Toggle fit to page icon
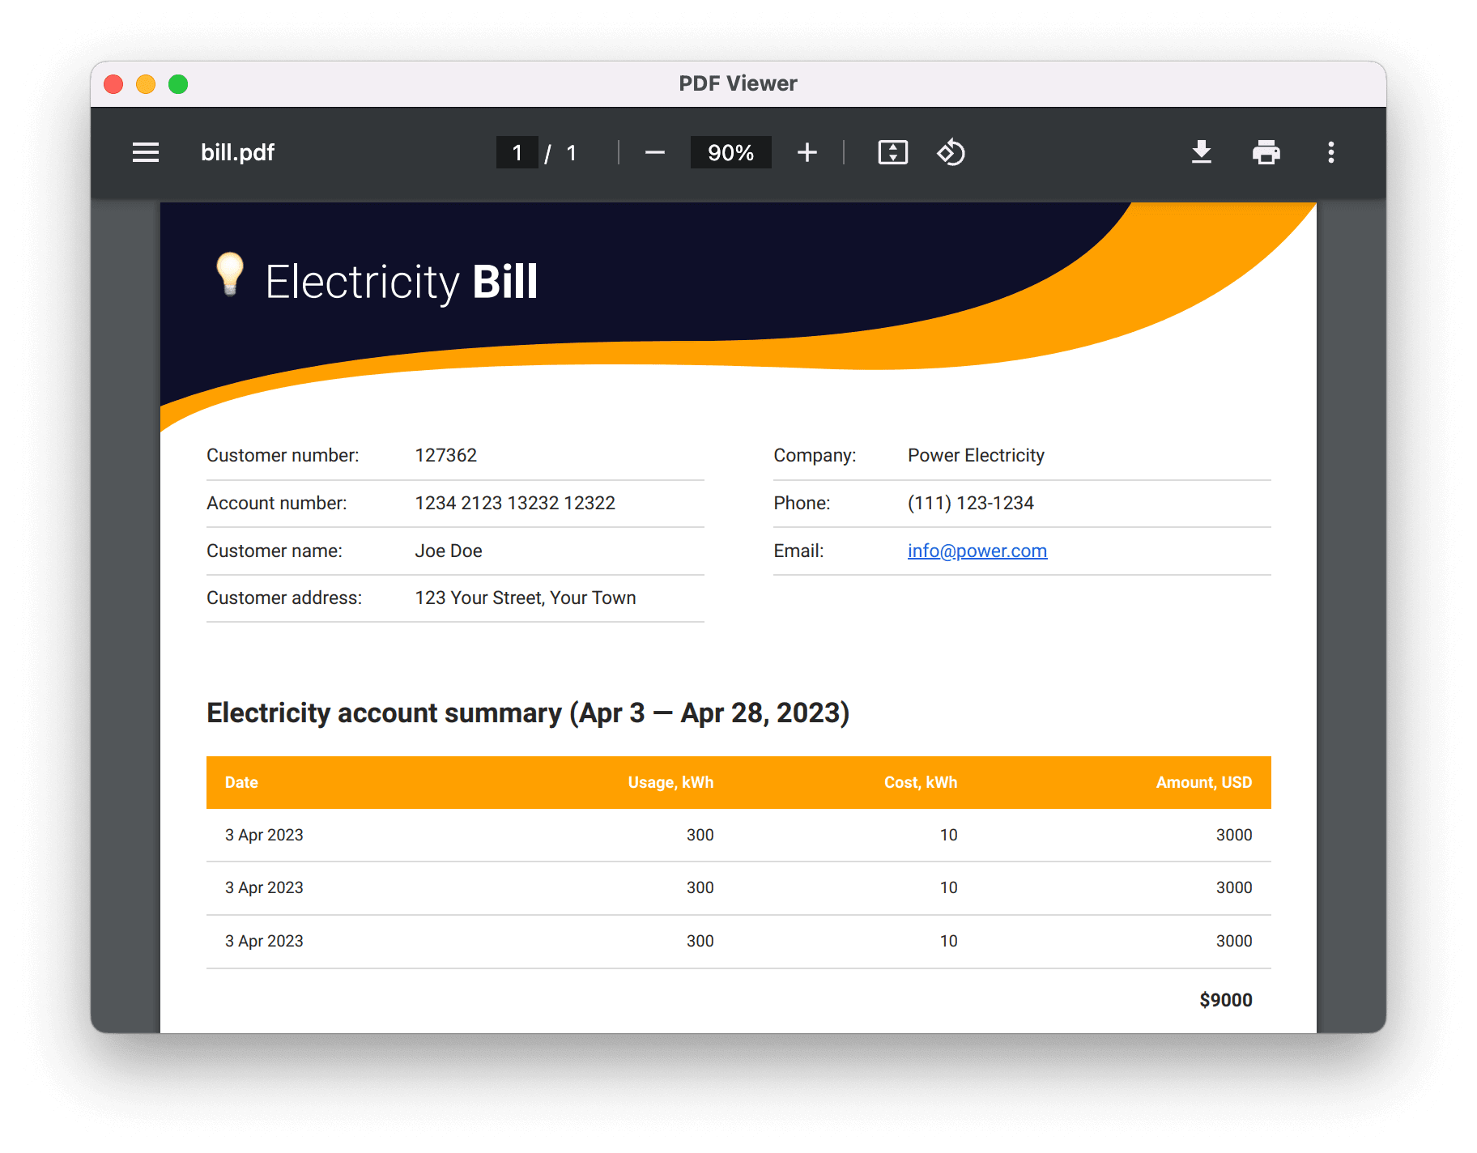 tap(893, 152)
